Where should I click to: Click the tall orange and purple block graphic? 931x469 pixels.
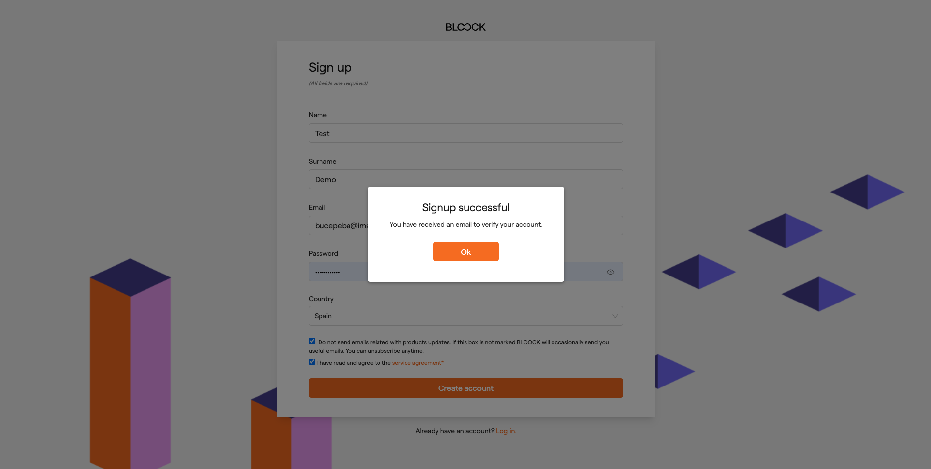[130, 363]
